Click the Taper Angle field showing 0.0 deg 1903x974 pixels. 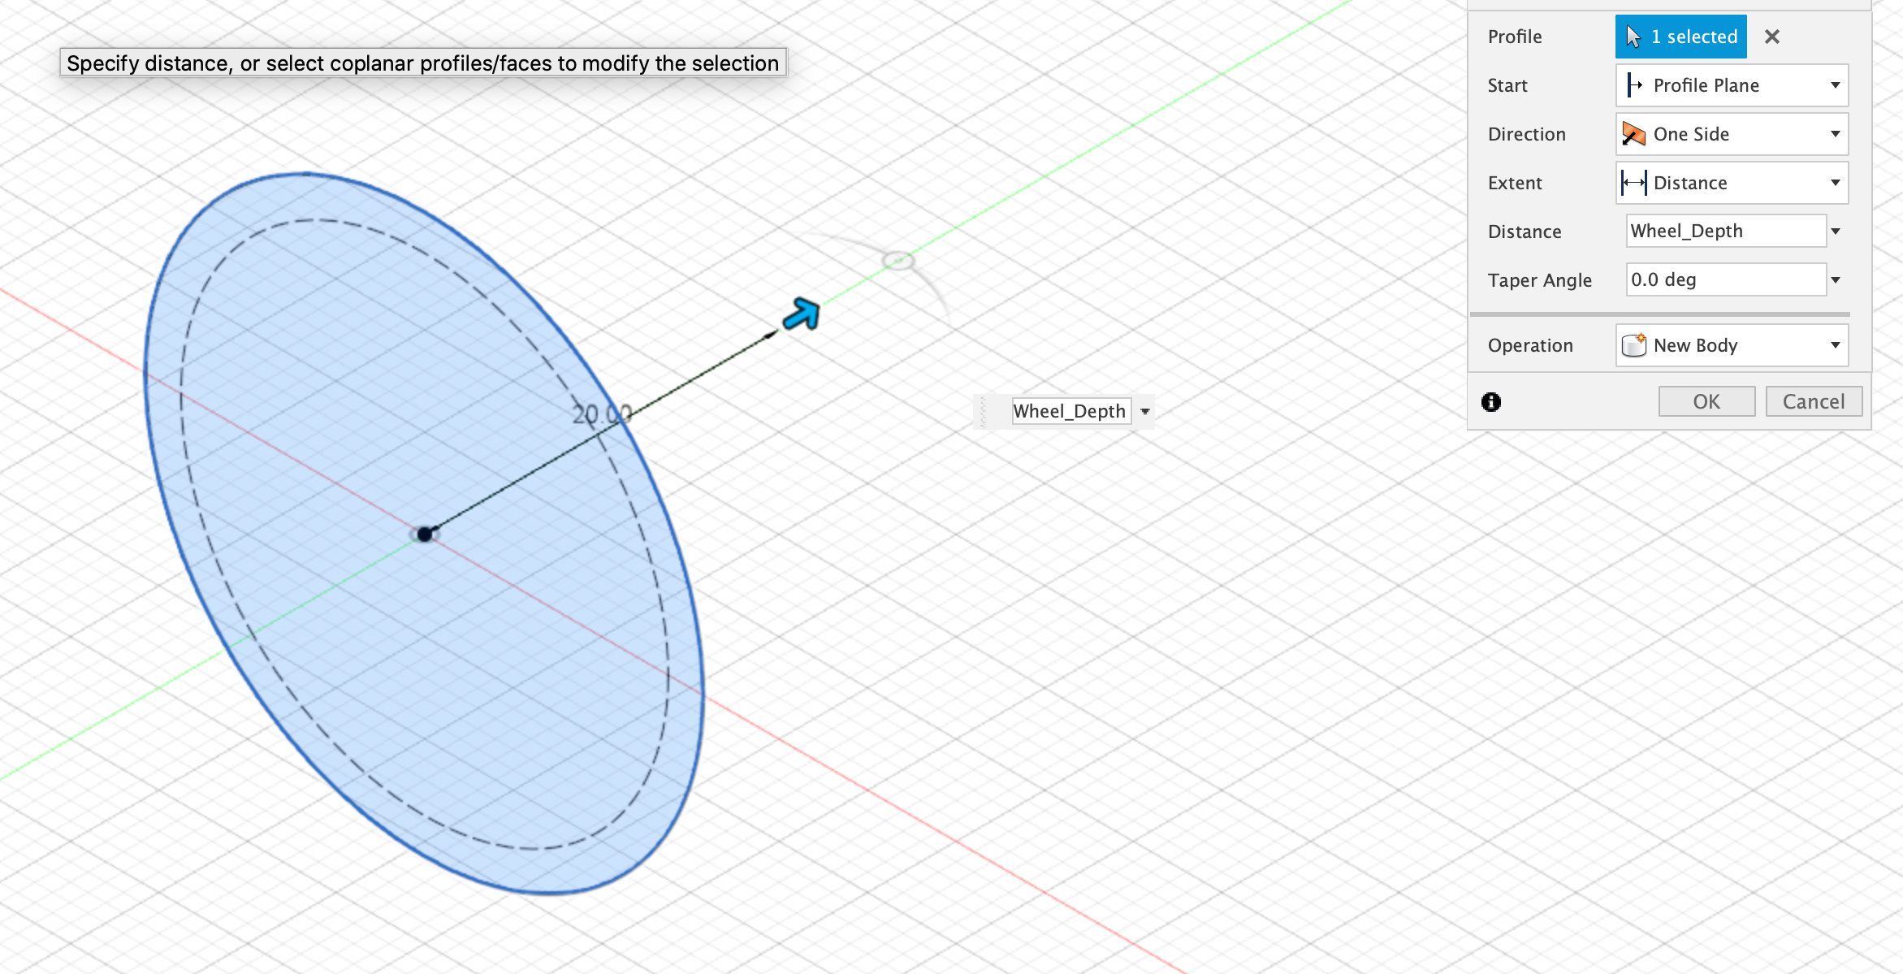1726,280
